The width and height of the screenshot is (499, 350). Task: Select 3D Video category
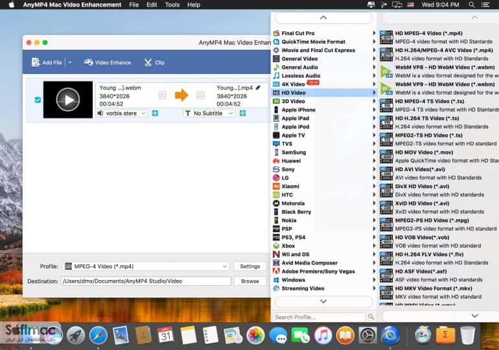[x=324, y=101]
